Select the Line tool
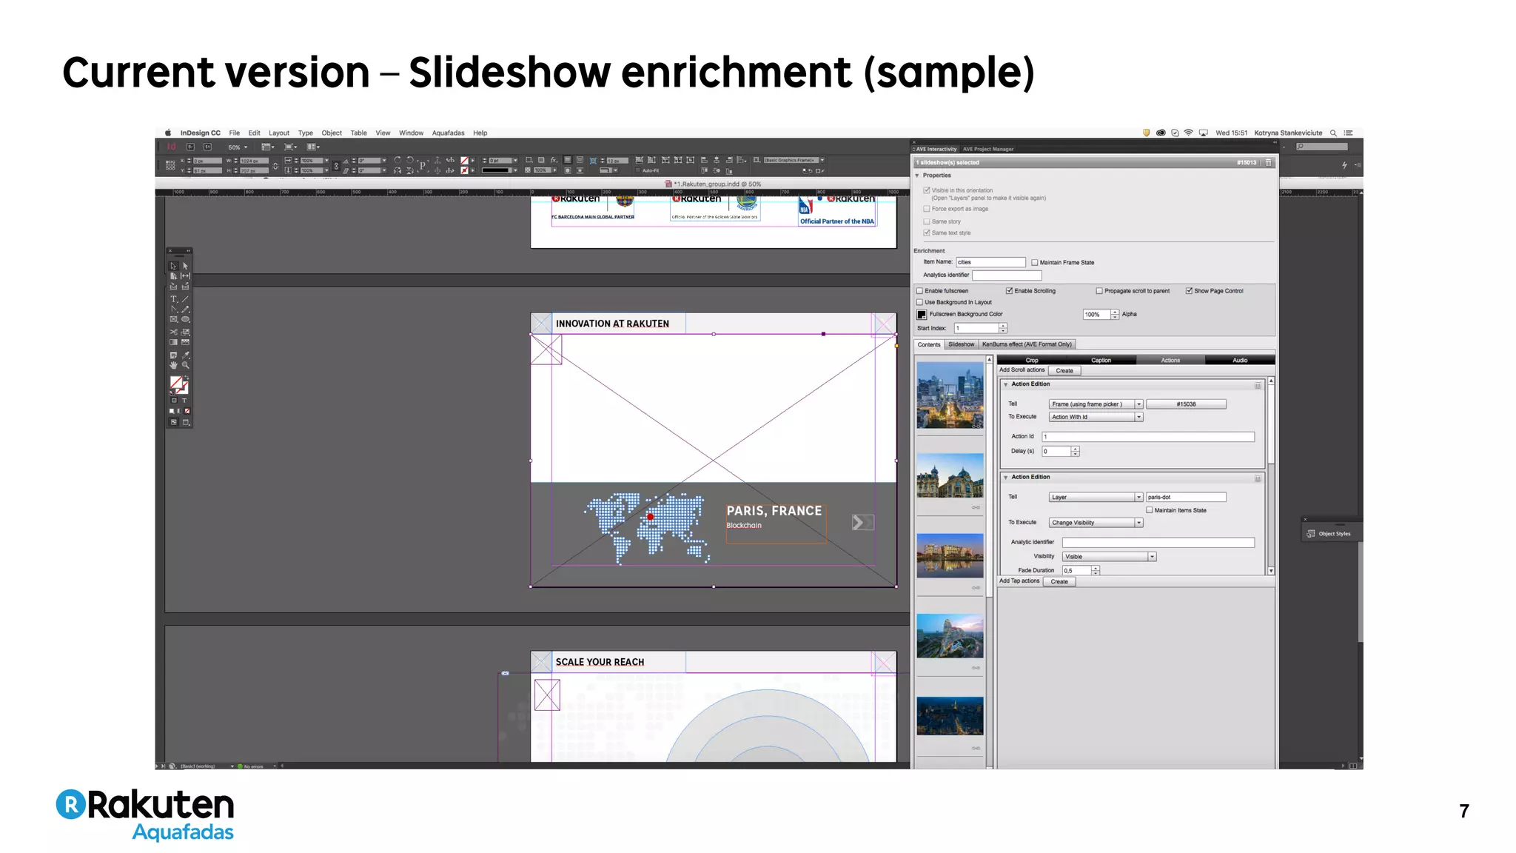Image resolution: width=1516 pixels, height=853 pixels. [x=185, y=299]
